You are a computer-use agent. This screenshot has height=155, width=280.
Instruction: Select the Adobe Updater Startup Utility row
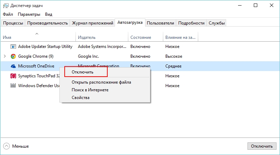coord(140,47)
